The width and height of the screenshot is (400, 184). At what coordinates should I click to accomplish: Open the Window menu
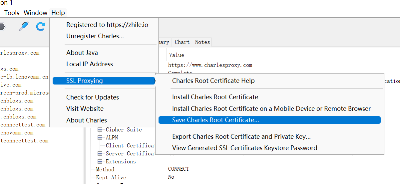click(x=35, y=13)
